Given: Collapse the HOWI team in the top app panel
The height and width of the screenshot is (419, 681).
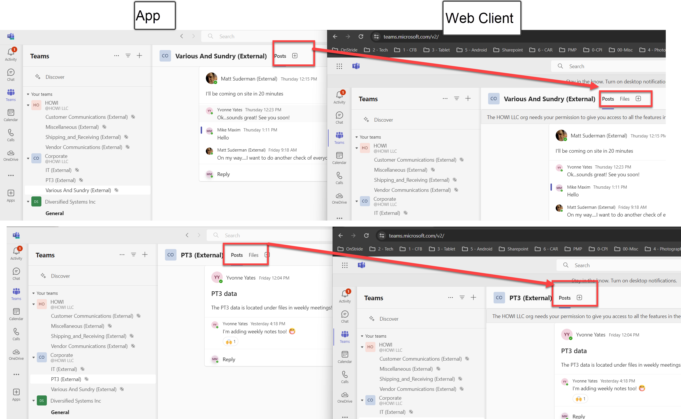Looking at the screenshot, I should click(x=28, y=105).
